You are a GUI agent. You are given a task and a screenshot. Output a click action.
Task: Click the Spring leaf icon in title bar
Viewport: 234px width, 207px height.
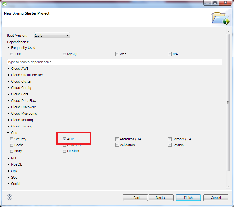point(4,4)
